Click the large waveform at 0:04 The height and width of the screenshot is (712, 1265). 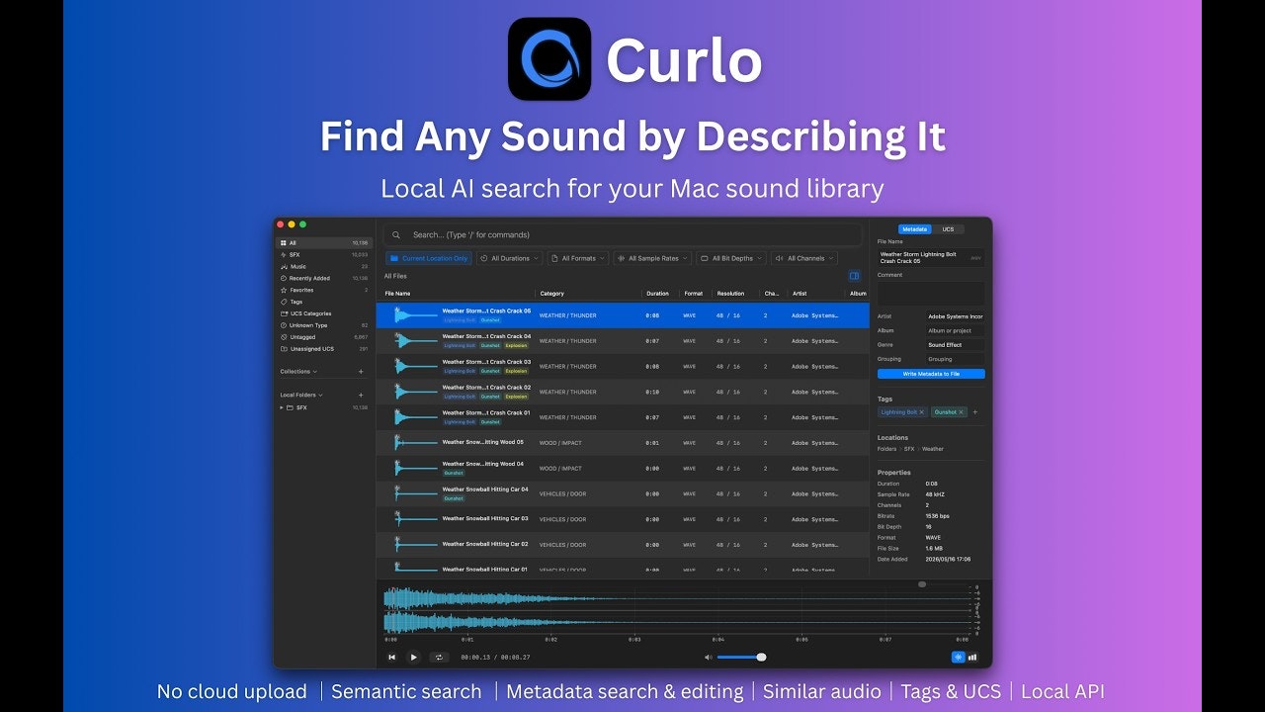pos(717,610)
